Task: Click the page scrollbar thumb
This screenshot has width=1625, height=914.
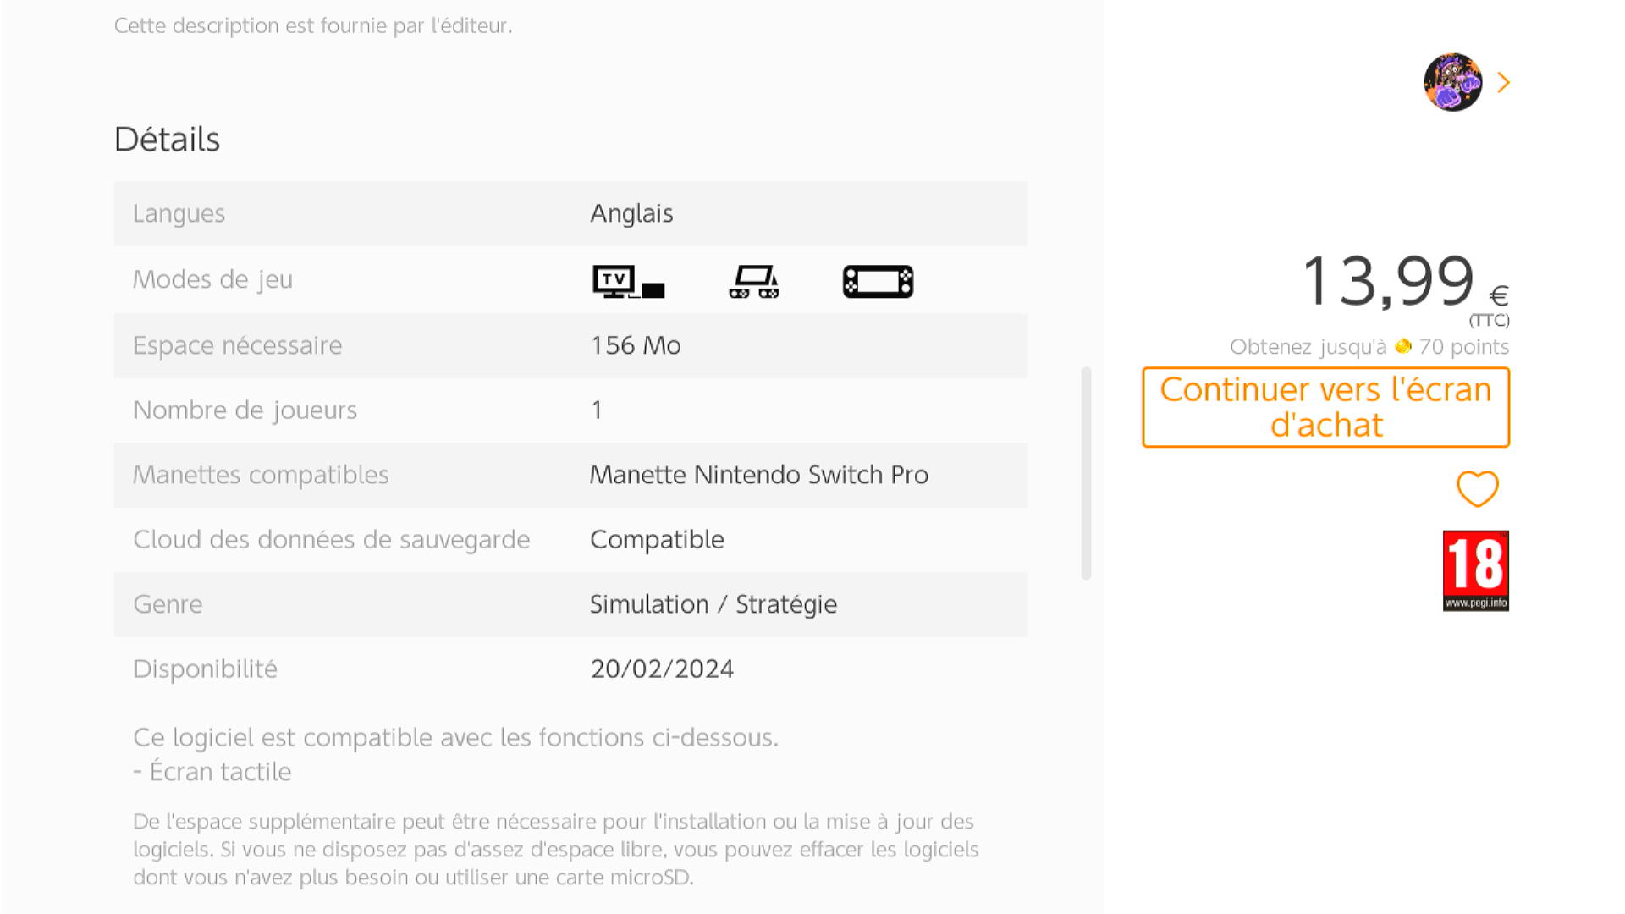Action: 1086,473
